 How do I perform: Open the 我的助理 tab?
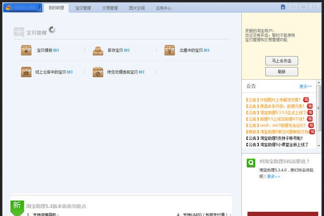tap(56, 8)
